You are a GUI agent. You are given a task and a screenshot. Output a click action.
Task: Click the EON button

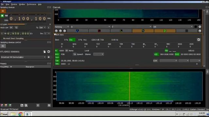coord(155,61)
